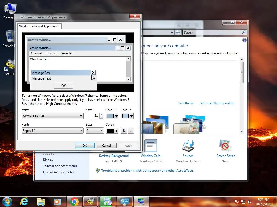This screenshot has width=277, height=207.
Task: Click OK in Window Color and Appearance dialog
Action: tap(85, 145)
